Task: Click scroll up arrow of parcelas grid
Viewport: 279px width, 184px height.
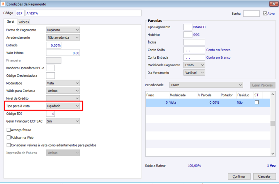Action: (273, 94)
